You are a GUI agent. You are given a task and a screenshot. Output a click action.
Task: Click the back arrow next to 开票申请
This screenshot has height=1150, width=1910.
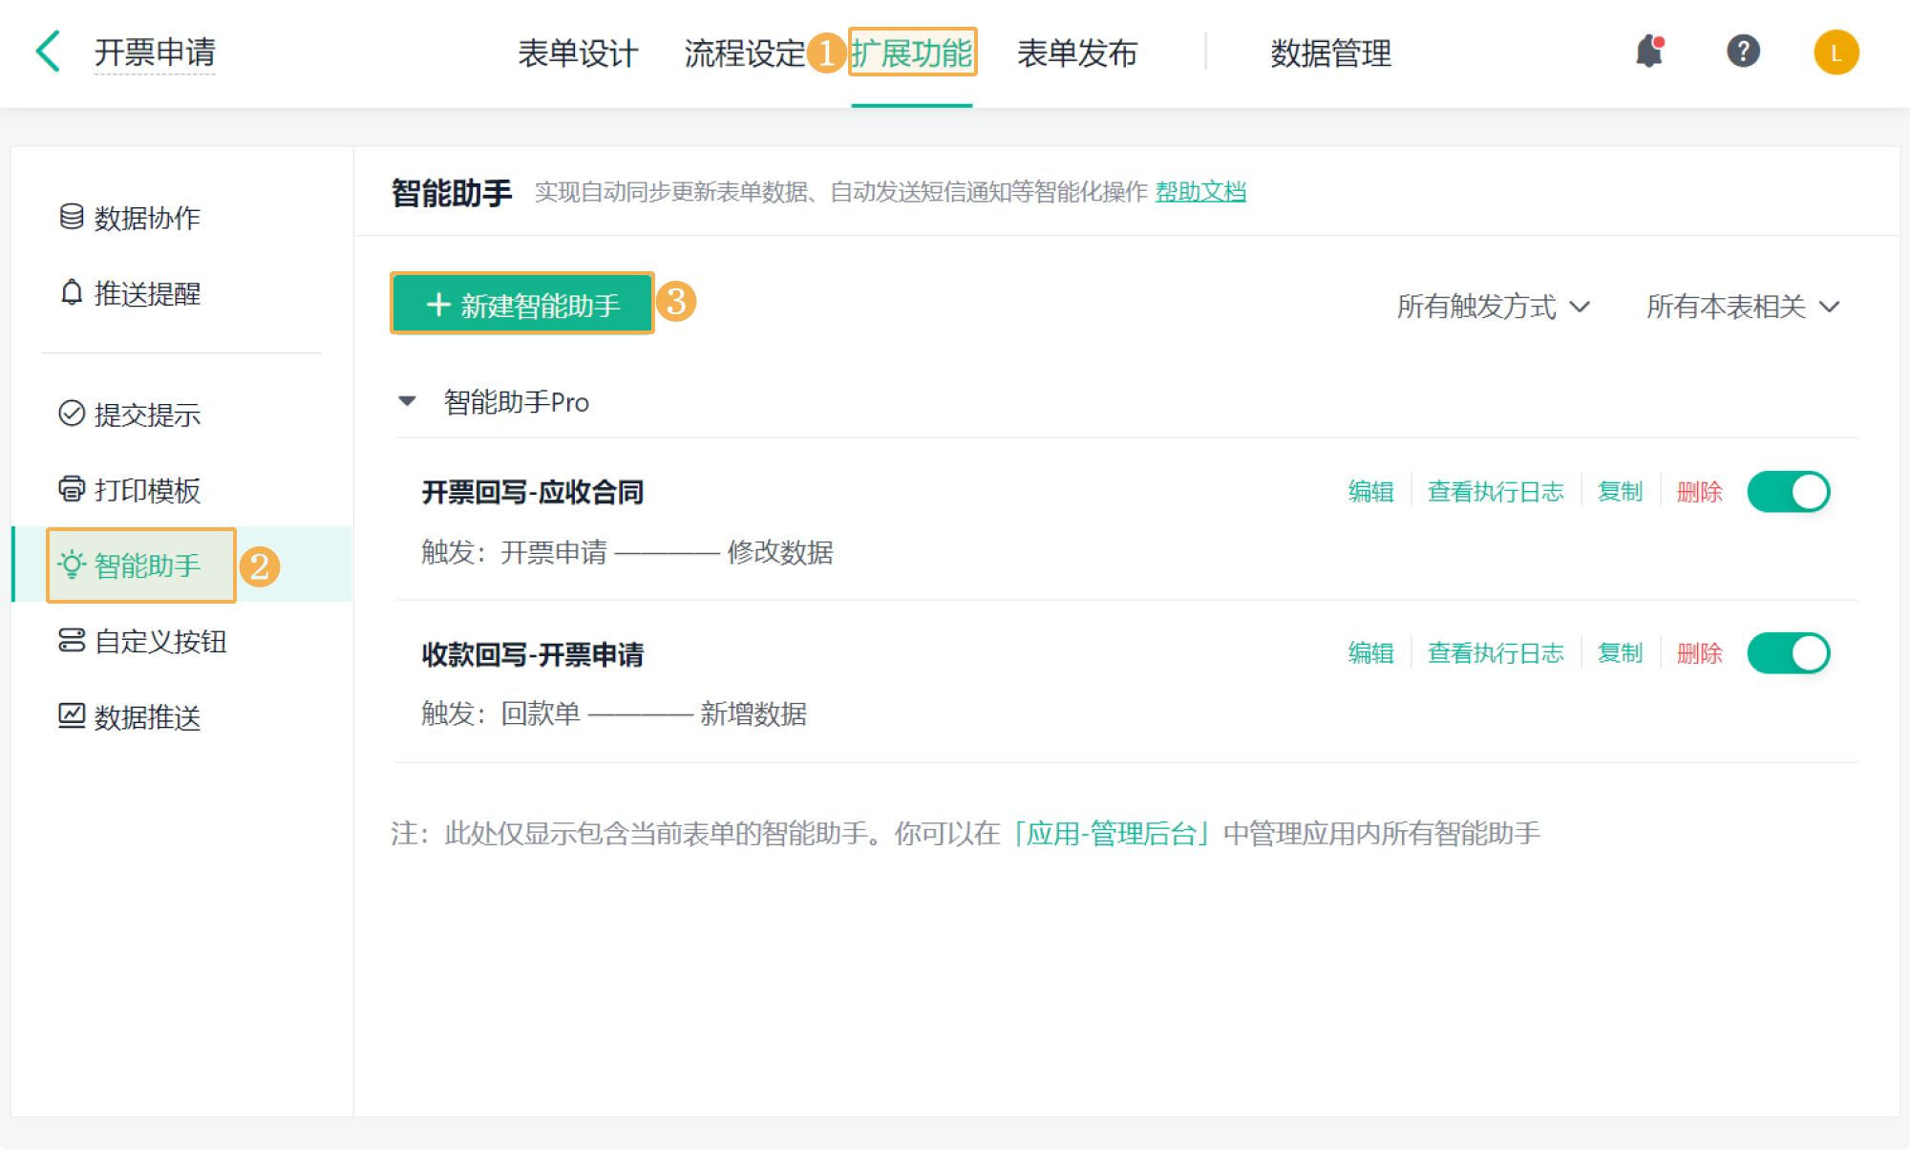coord(48,52)
